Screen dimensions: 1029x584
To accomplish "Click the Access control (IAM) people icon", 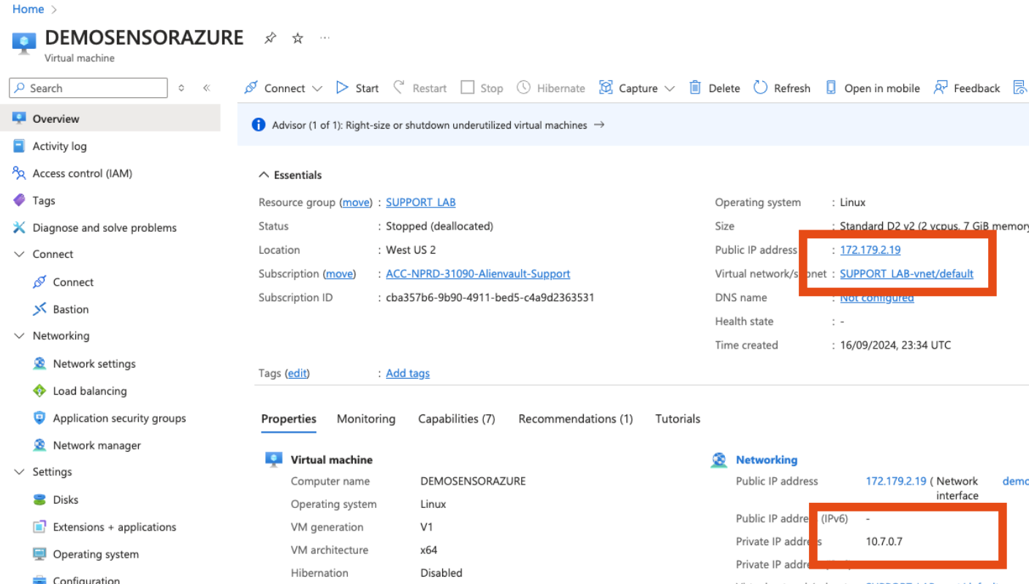I will (19, 173).
